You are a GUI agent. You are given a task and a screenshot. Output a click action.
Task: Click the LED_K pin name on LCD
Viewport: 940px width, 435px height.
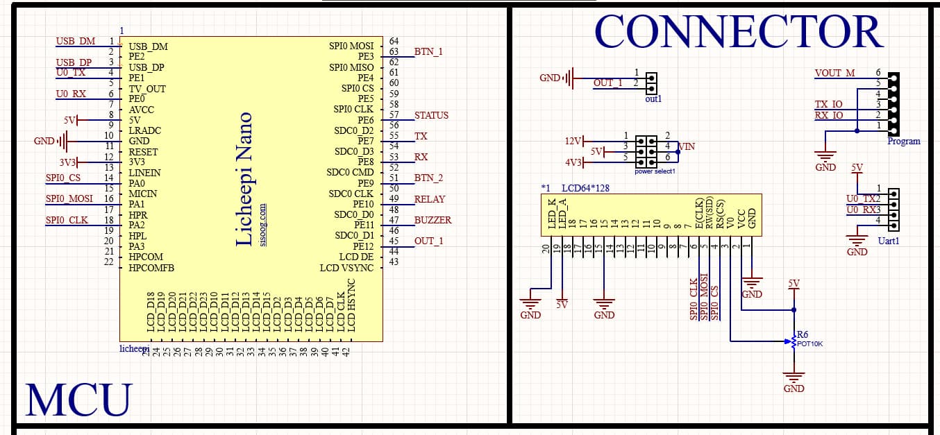tap(552, 214)
